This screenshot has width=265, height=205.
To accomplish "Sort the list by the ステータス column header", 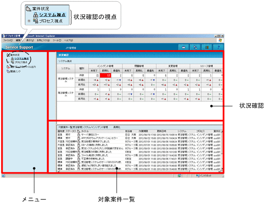I will (x=71, y=131).
